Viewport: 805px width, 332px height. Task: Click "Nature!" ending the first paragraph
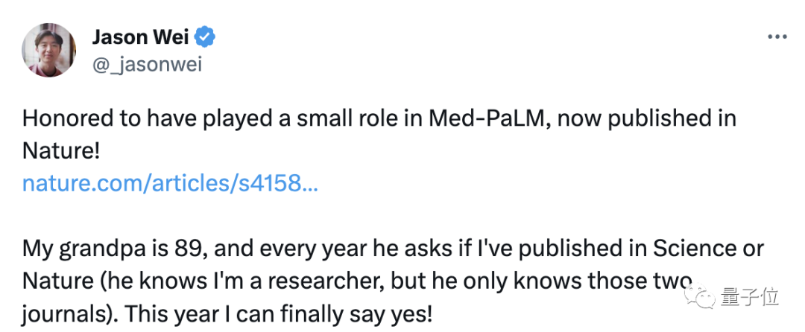(x=60, y=151)
